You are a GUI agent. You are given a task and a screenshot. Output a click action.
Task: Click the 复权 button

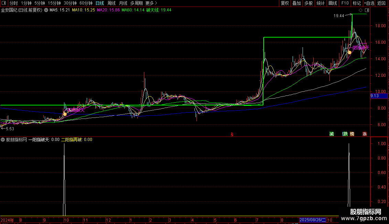pos(285,3)
